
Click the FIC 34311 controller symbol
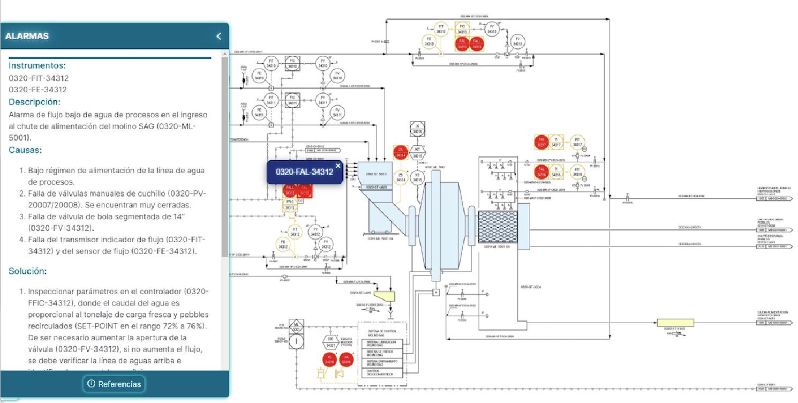pyautogui.click(x=292, y=100)
